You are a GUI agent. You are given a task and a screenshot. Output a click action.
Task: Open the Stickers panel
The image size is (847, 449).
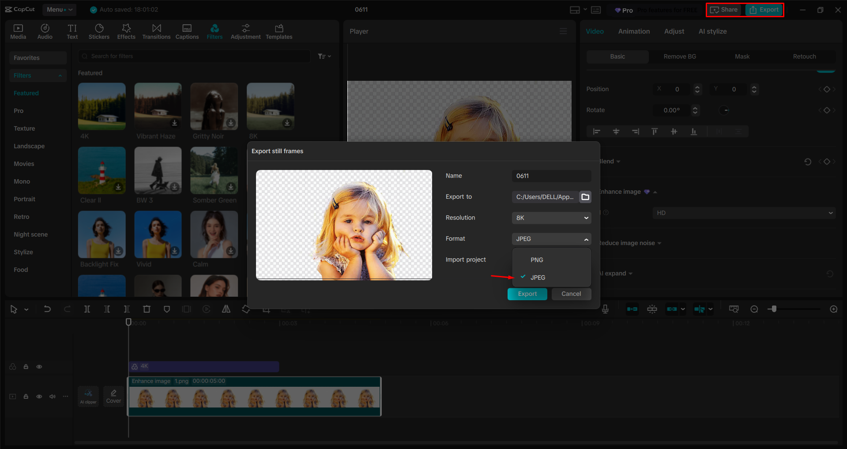[99, 31]
